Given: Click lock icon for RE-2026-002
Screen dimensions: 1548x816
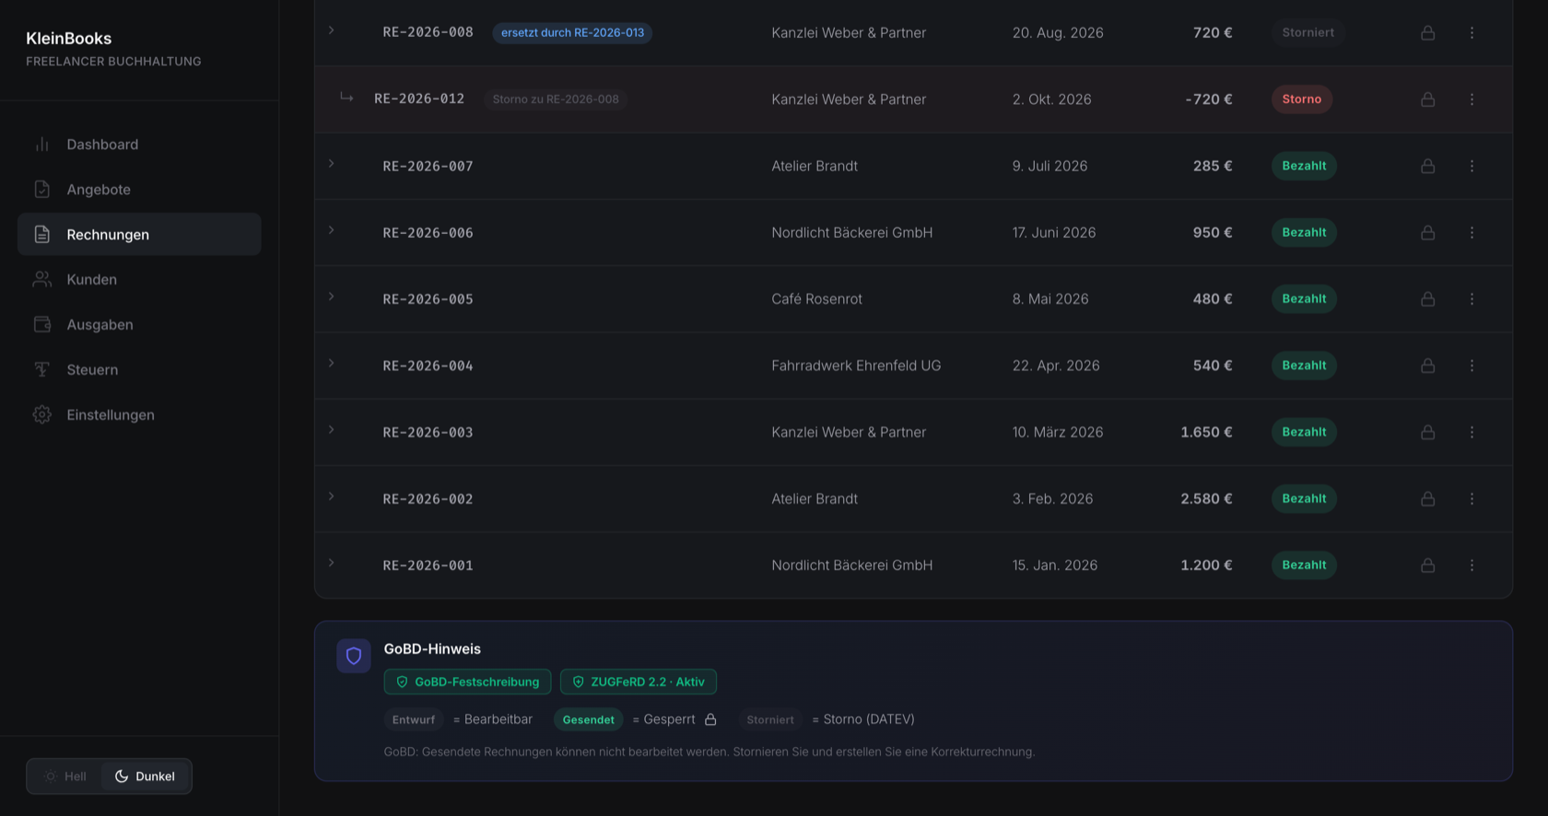Looking at the screenshot, I should click(1427, 499).
